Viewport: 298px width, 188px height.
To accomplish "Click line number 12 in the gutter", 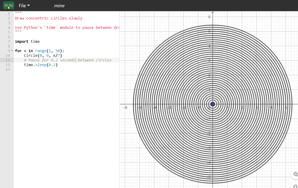I will (x=8, y=65).
